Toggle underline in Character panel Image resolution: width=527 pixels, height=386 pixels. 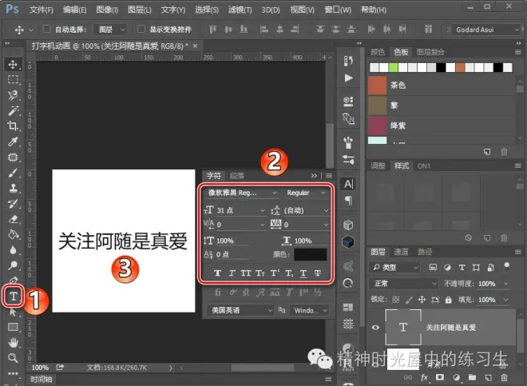point(303,273)
